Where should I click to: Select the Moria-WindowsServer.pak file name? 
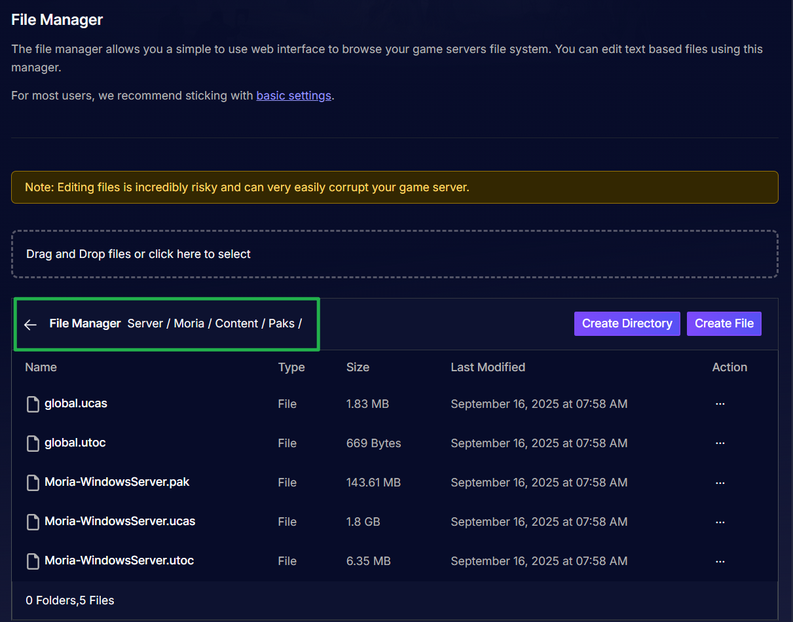coord(117,482)
